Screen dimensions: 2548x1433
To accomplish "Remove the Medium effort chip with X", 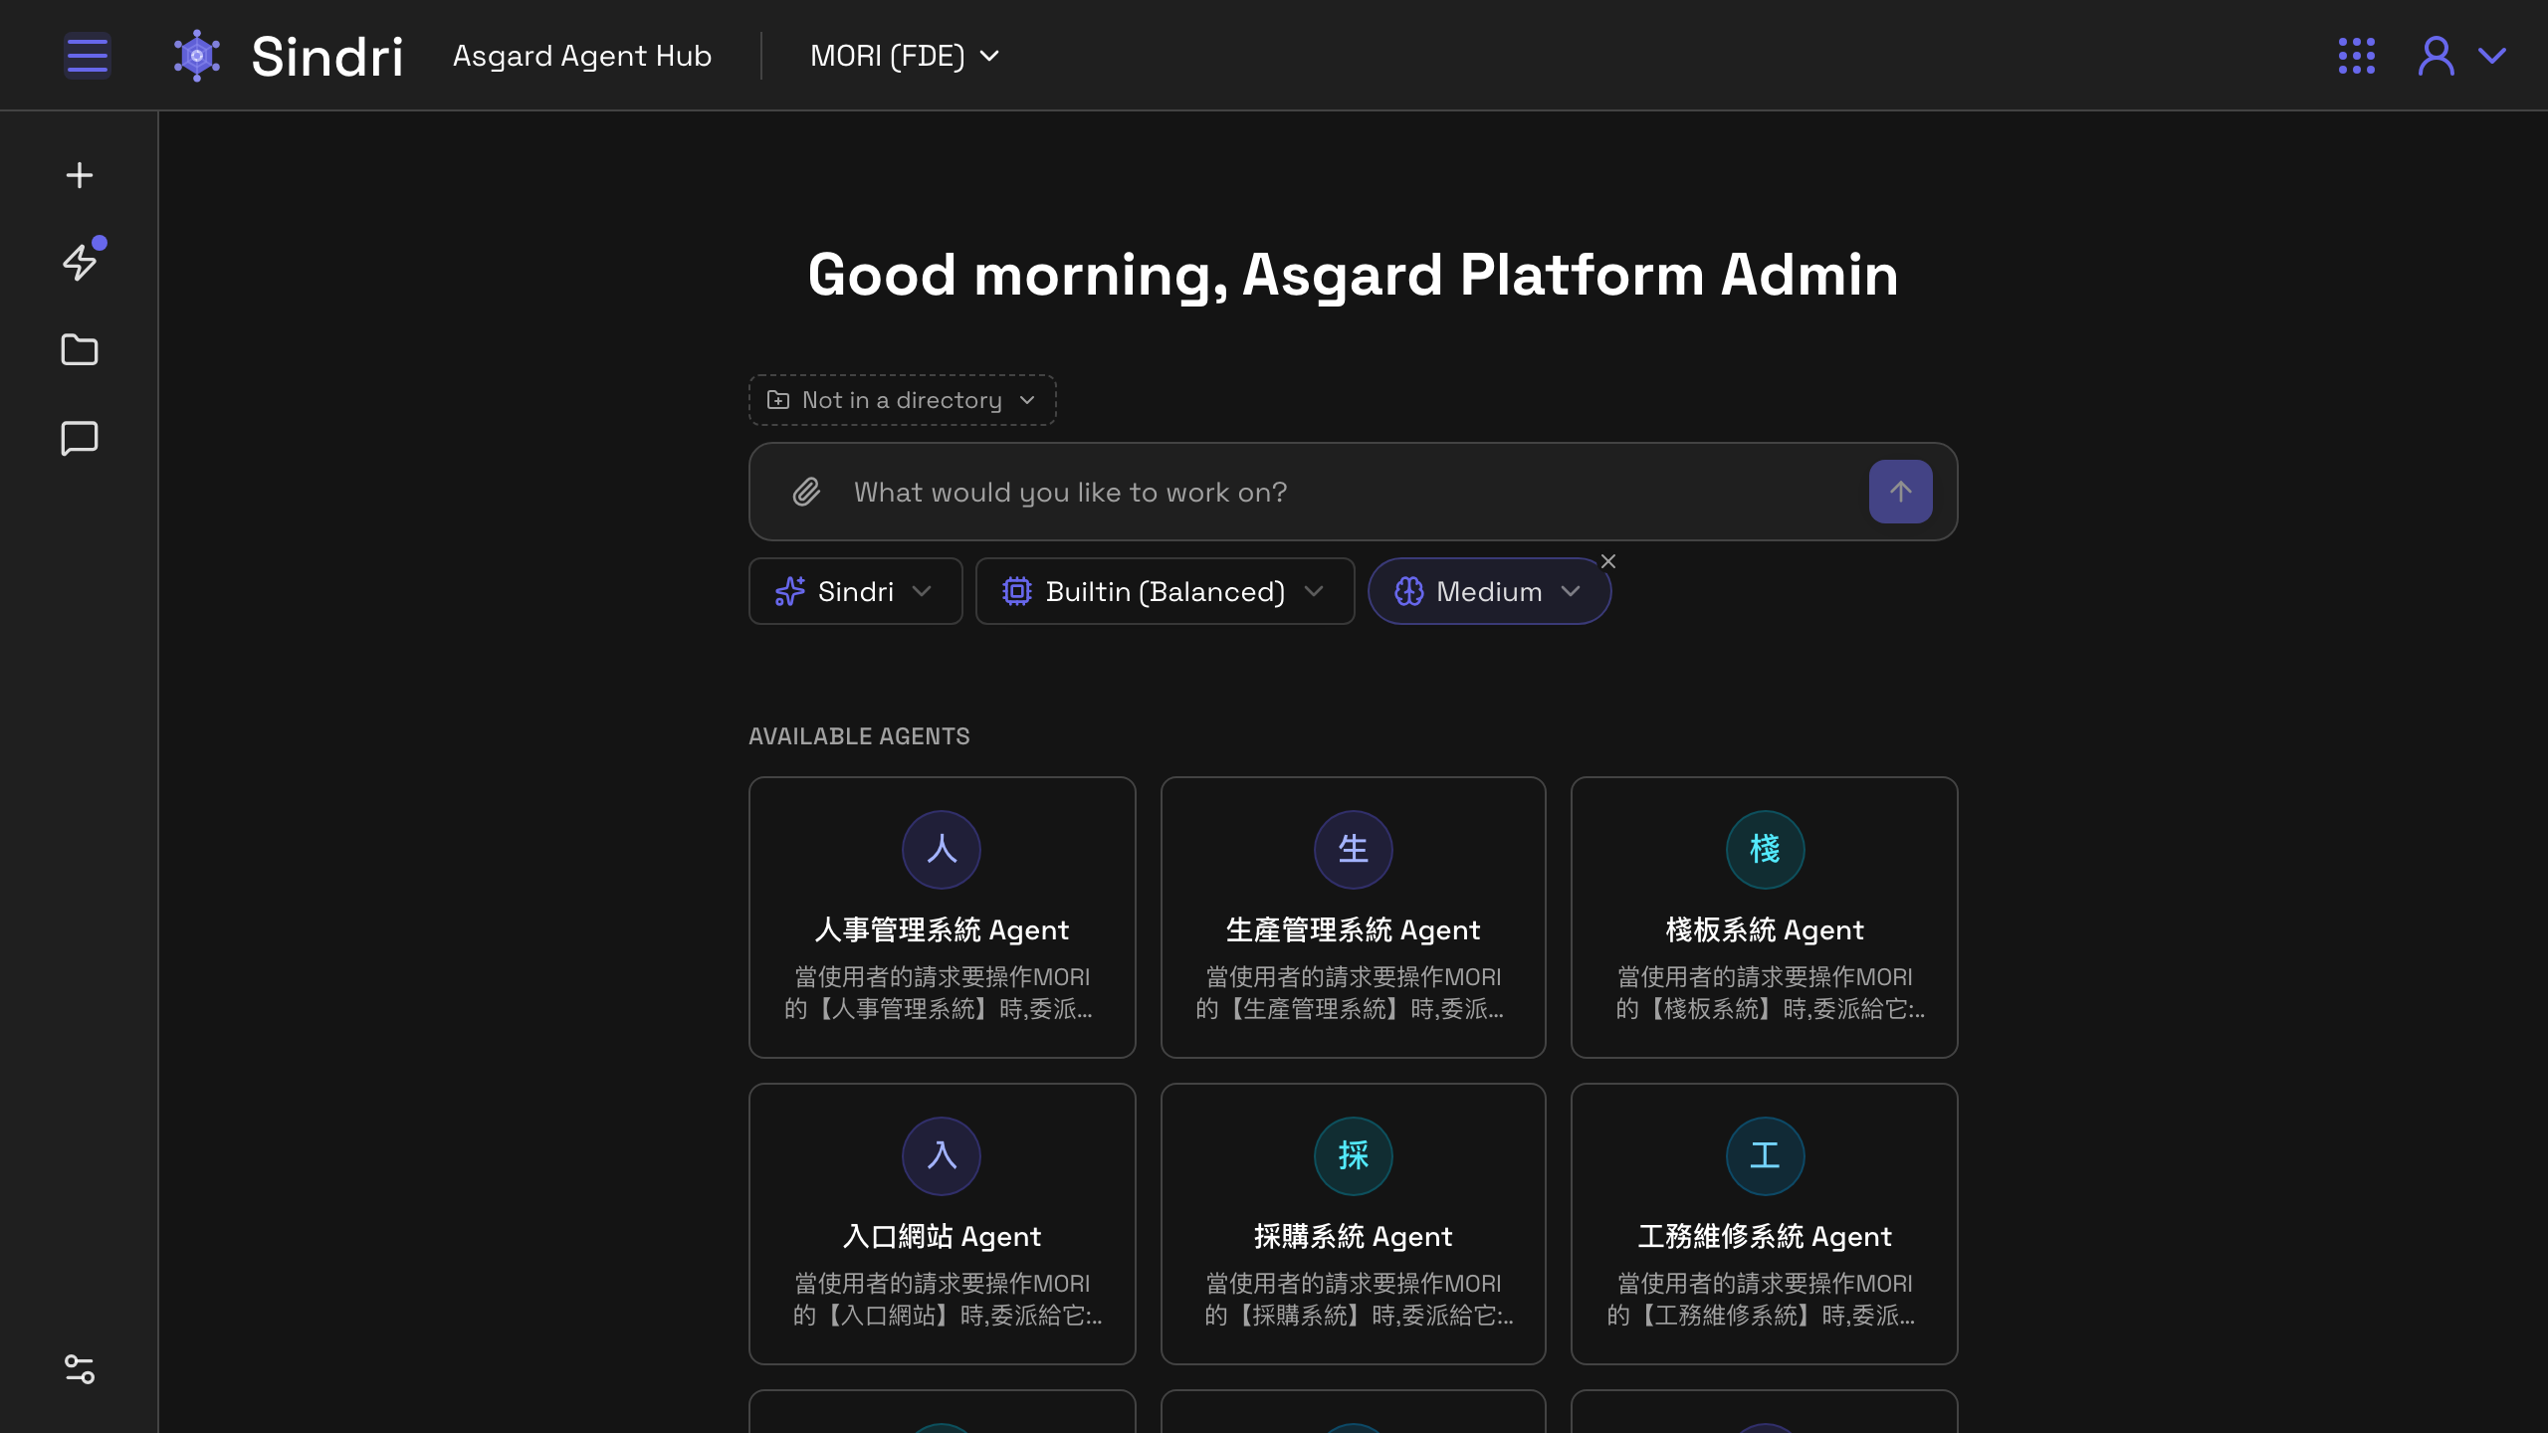I will 1608,561.
